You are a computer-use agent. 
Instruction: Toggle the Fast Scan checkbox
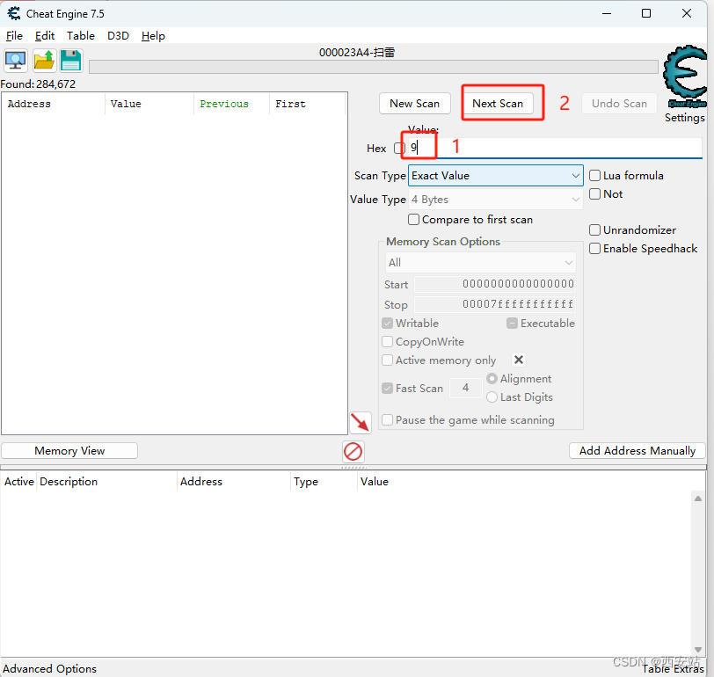click(x=388, y=388)
